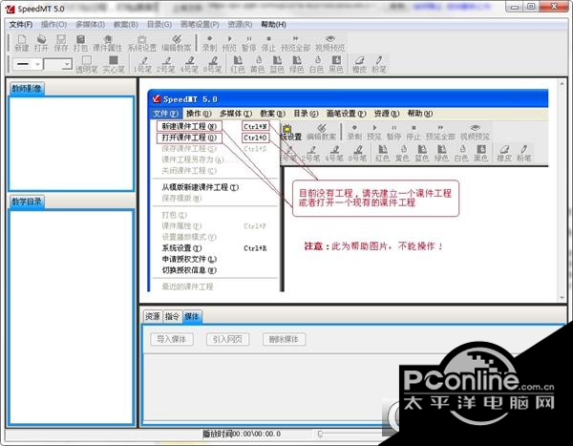Click the 注意 help note text
Viewport: 573px width, 446px height.
pyautogui.click(x=373, y=246)
